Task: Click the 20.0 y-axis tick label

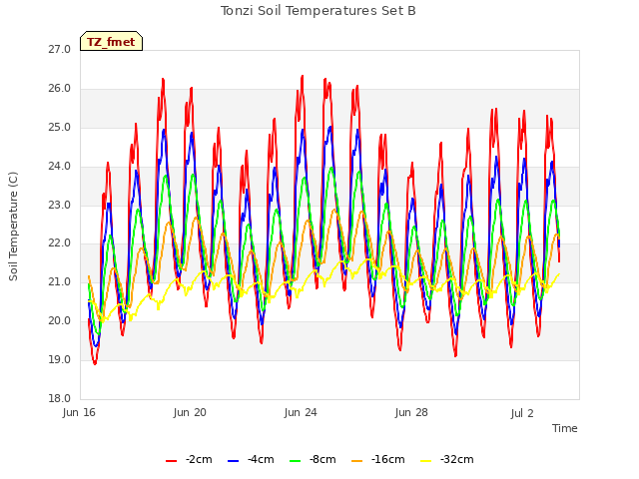Action: 60,320
